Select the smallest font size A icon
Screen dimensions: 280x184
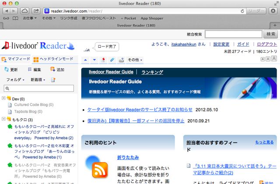coord(262,59)
